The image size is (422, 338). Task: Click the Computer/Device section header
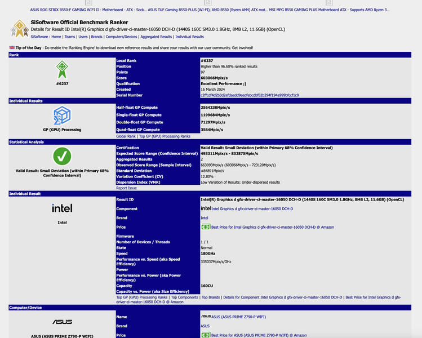click(210, 308)
